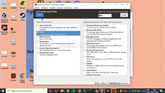The width and height of the screenshot is (165, 93).
Task: Click the br keyboard layout field
Action: click(x=105, y=16)
